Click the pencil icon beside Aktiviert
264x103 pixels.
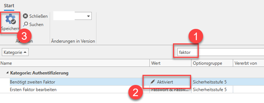pyautogui.click(x=153, y=82)
